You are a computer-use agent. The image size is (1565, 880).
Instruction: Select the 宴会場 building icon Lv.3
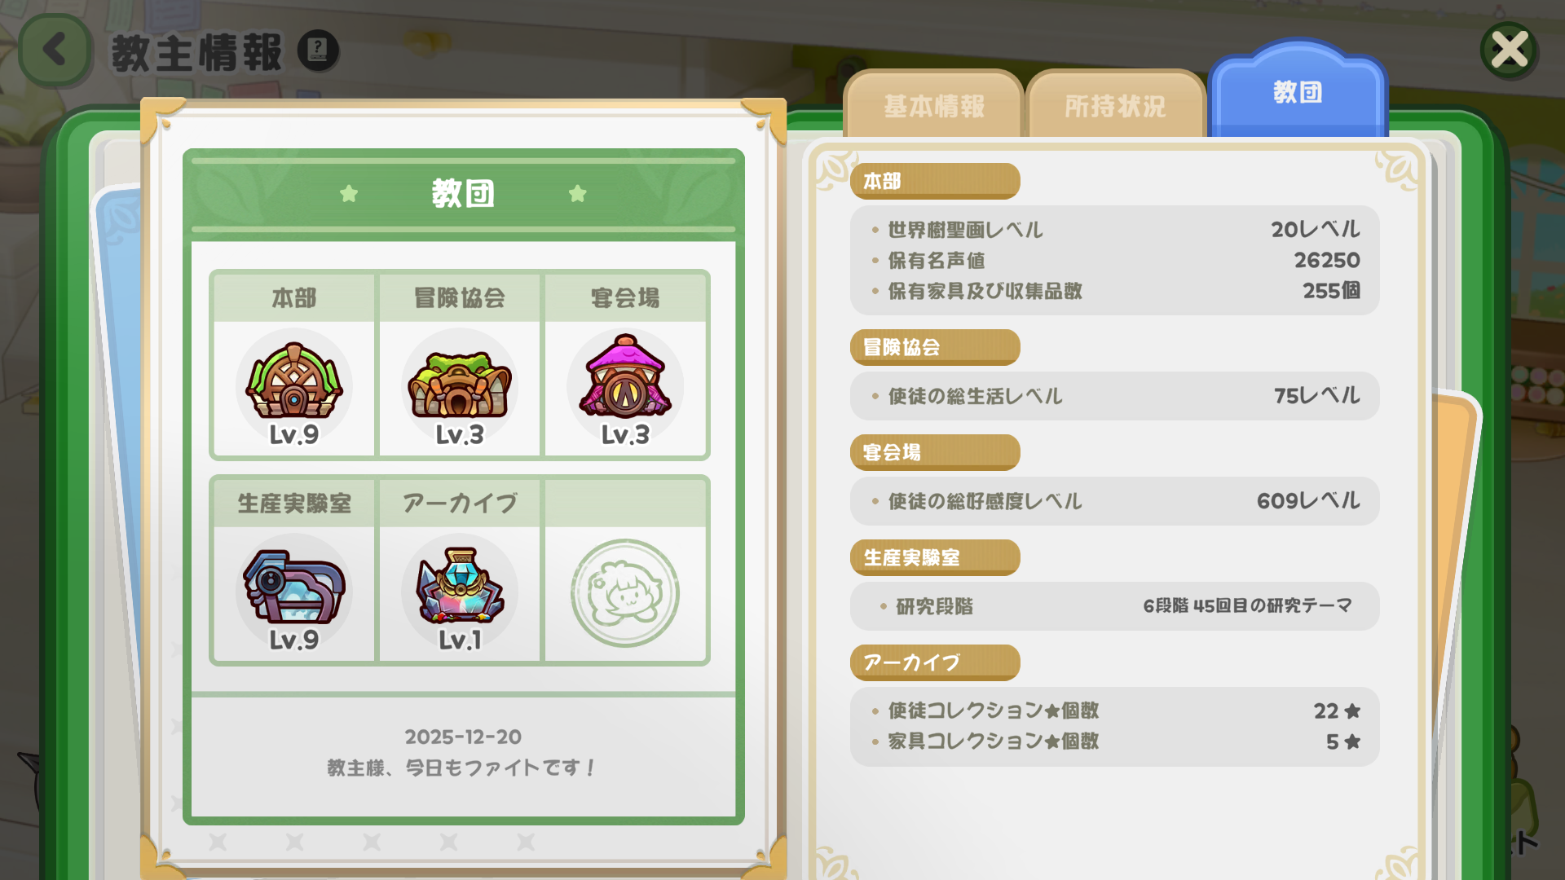625,387
